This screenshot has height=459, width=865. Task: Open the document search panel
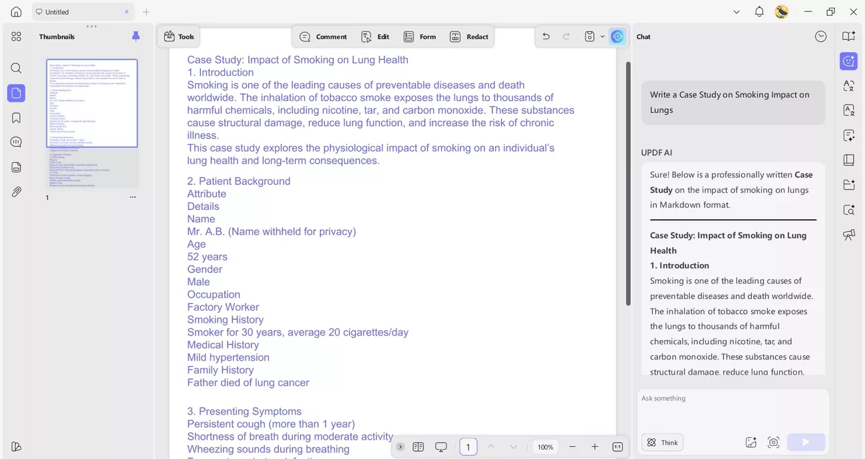(16, 68)
